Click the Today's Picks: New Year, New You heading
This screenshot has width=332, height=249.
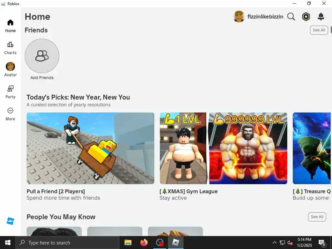coord(78,97)
